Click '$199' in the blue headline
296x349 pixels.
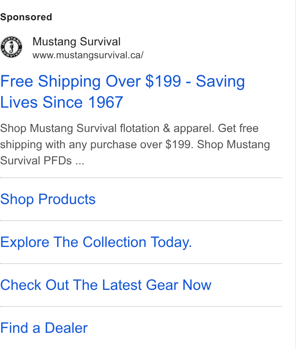[163, 81]
